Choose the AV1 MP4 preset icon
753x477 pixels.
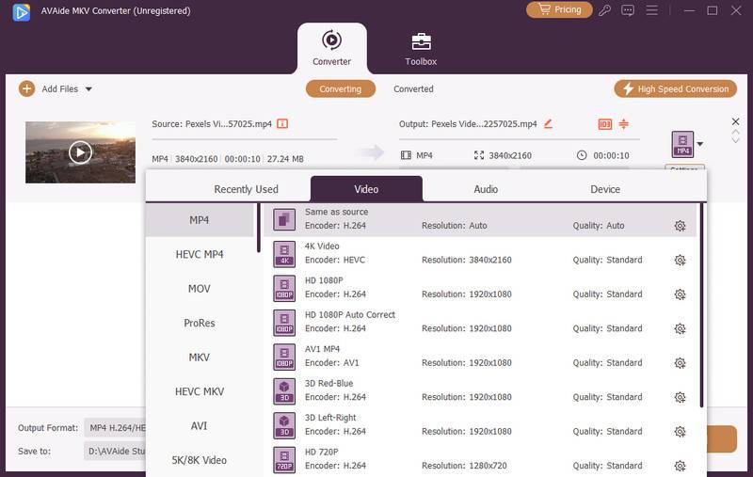coord(284,357)
